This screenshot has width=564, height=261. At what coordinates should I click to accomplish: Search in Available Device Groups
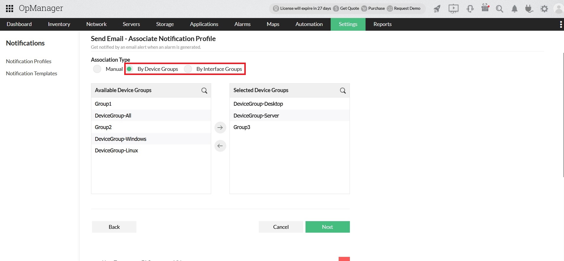[x=204, y=90]
